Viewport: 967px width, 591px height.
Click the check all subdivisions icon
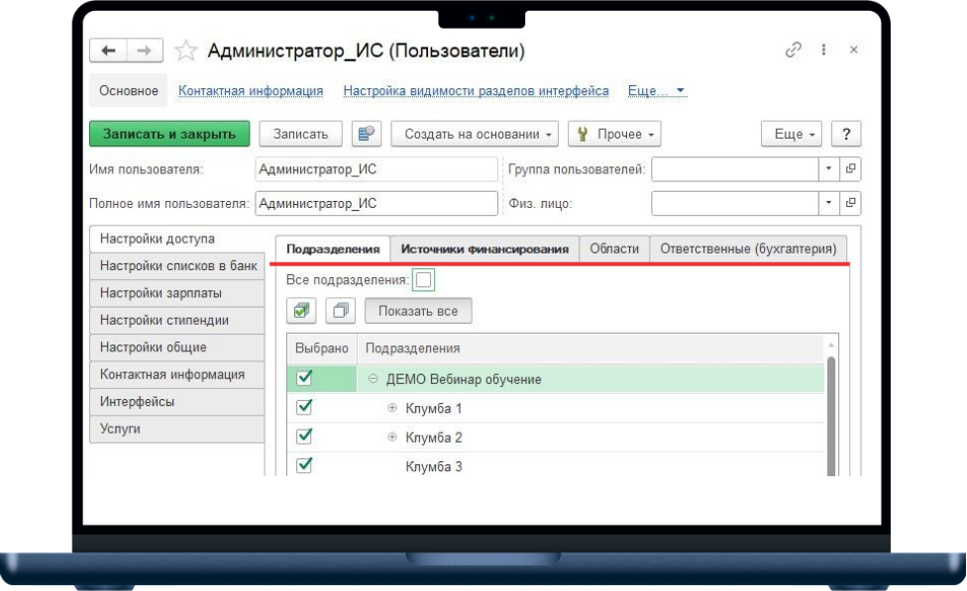pos(303,311)
